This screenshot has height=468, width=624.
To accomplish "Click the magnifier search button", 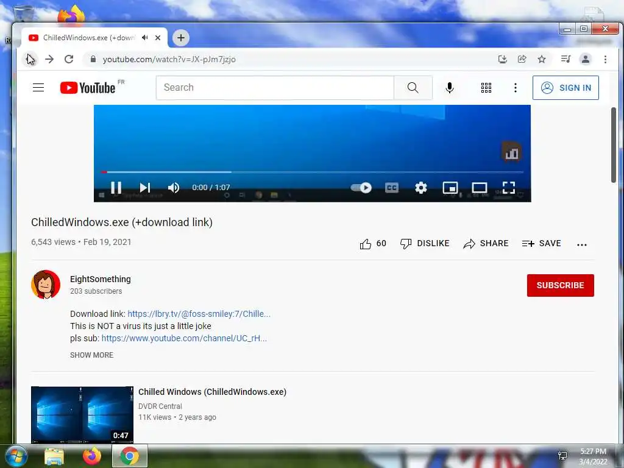I will (413, 88).
